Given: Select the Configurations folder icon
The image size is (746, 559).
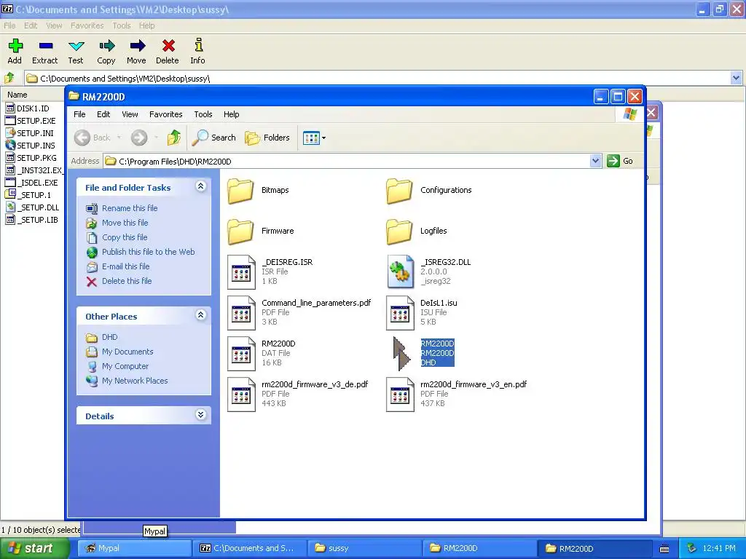Looking at the screenshot, I should (400, 191).
